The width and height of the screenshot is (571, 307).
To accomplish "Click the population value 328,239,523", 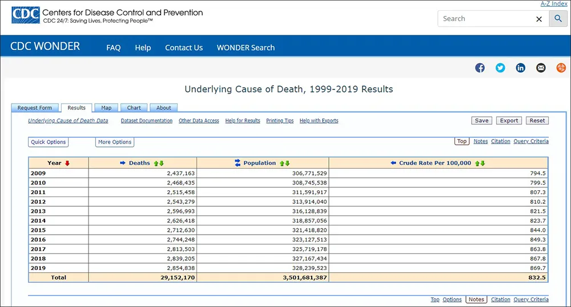I will [x=309, y=268].
